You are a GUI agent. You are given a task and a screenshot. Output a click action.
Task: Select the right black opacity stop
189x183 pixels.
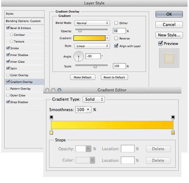pyautogui.click(x=173, y=118)
